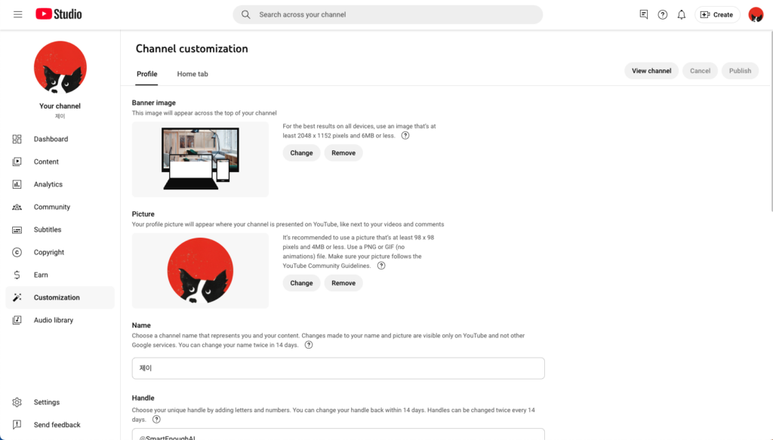Screen dimensions: 773x440
Task: Click the Audio library icon
Action: point(17,320)
